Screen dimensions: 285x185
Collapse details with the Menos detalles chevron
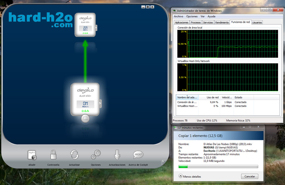coord(180,176)
